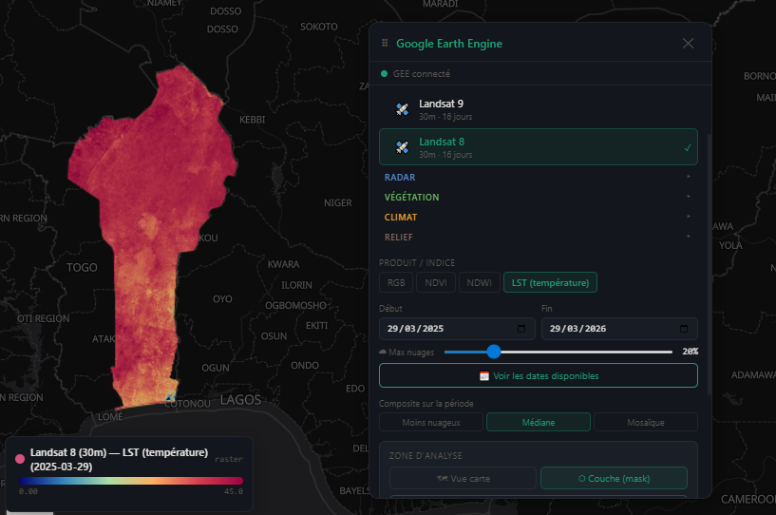The height and width of the screenshot is (515, 776).
Task: Set composite to Moins nuageux
Action: (430, 423)
